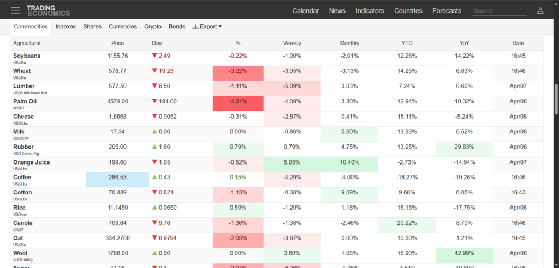
Task: Click the download icon beside Export
Action: point(195,26)
